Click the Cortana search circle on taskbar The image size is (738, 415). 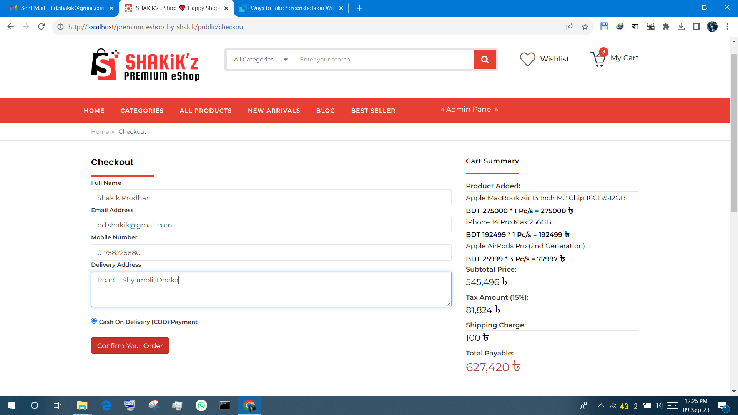(35, 405)
